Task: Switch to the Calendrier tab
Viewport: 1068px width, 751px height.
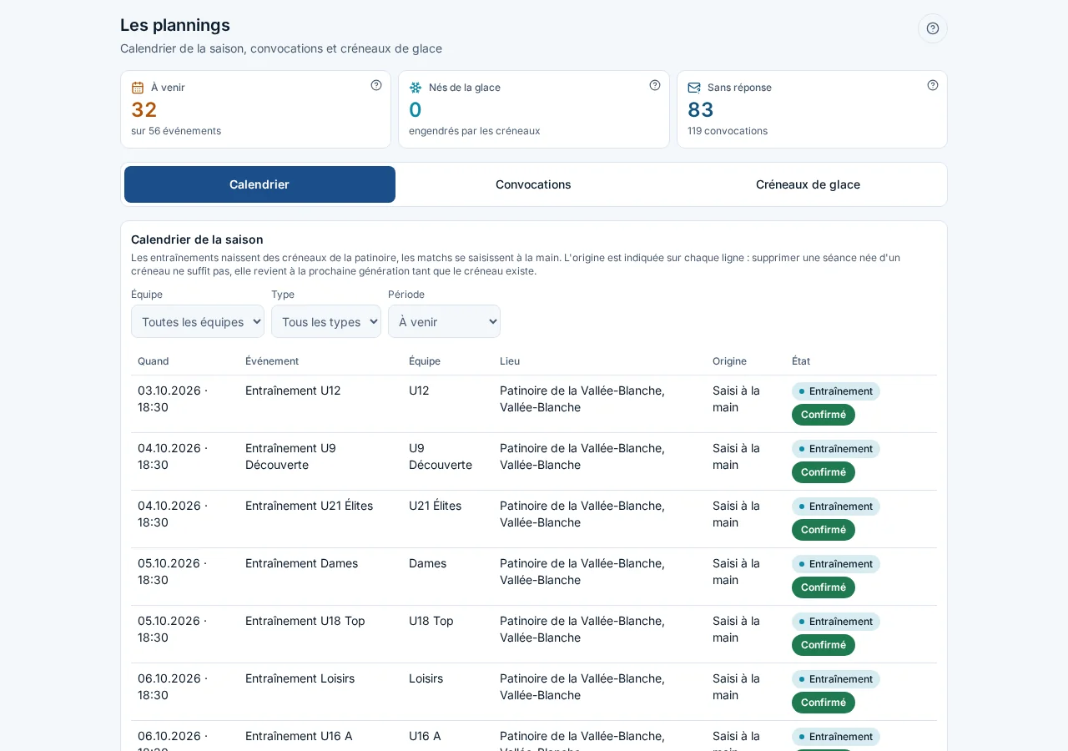Action: pyautogui.click(x=259, y=184)
